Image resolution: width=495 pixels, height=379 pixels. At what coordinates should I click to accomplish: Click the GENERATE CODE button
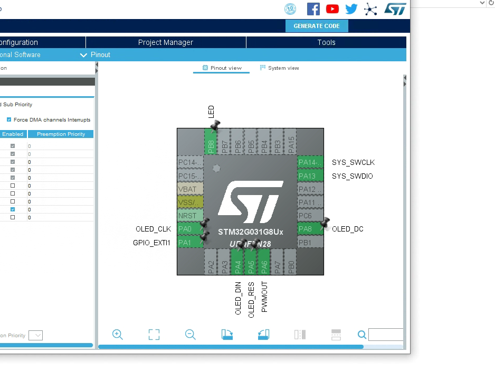[x=317, y=26]
